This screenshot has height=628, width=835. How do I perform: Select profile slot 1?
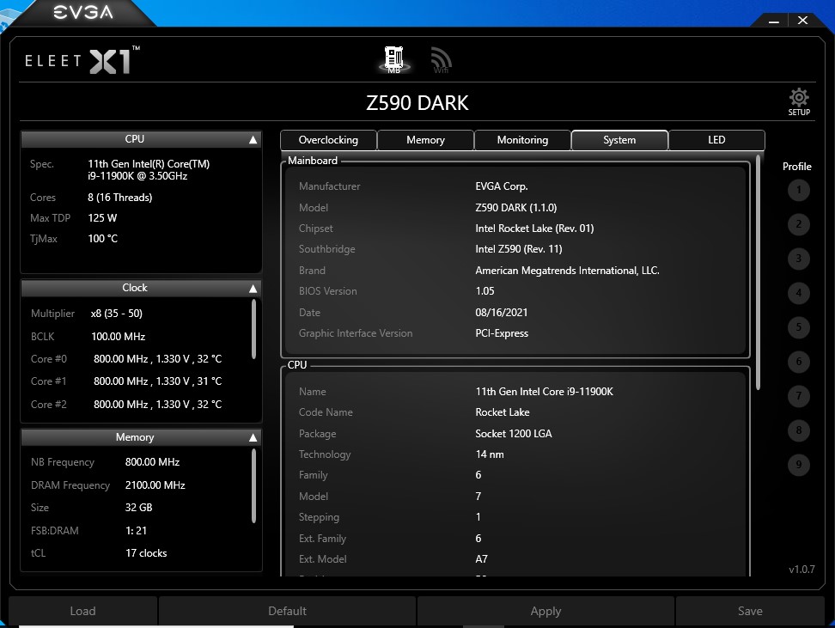pos(798,190)
